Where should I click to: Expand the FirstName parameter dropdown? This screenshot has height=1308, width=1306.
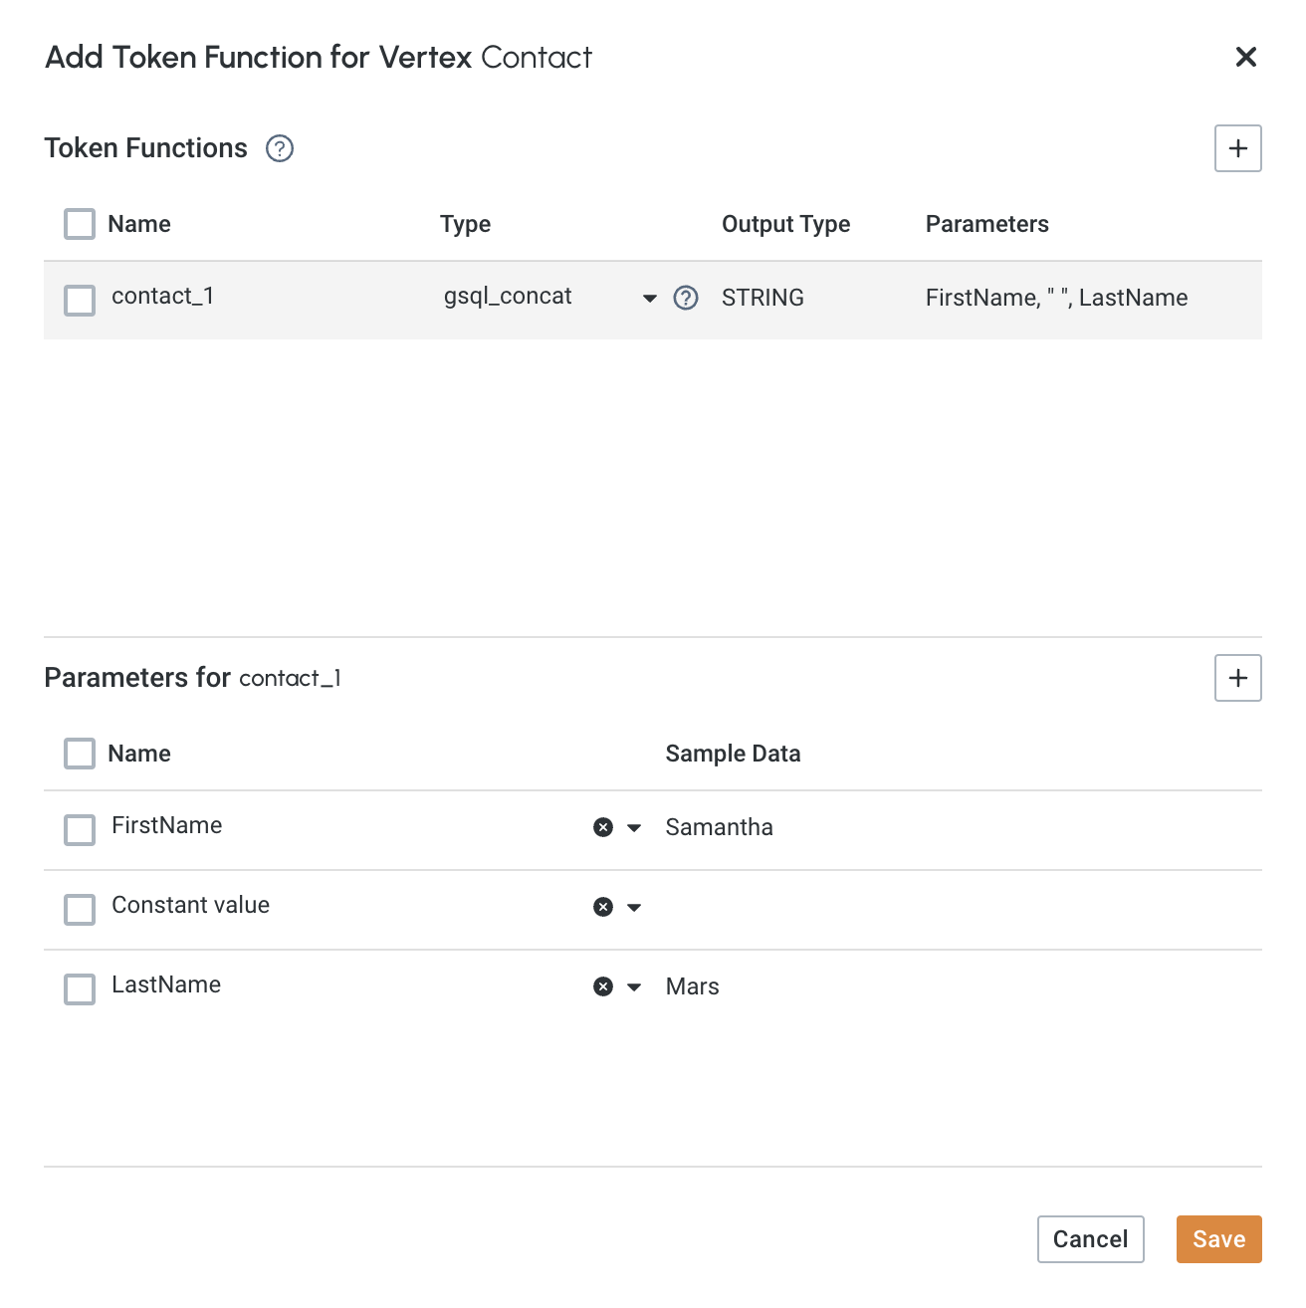[634, 827]
